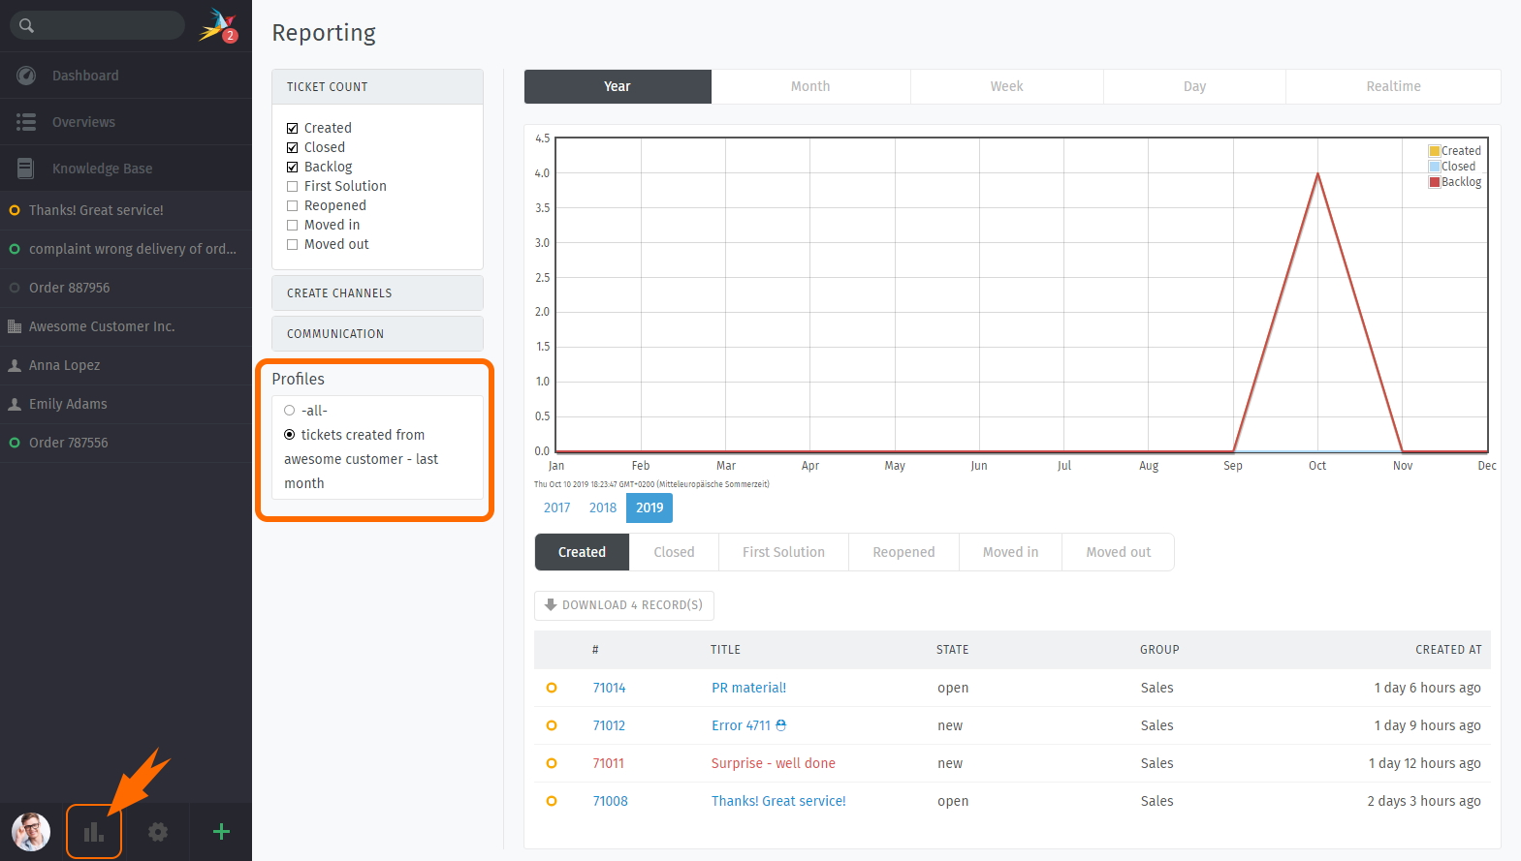Open the Zammad logo notifications

pos(218,25)
